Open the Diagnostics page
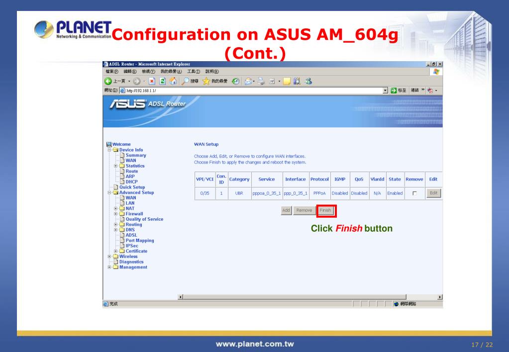Viewport: 509px width, 352px height. 131,262
